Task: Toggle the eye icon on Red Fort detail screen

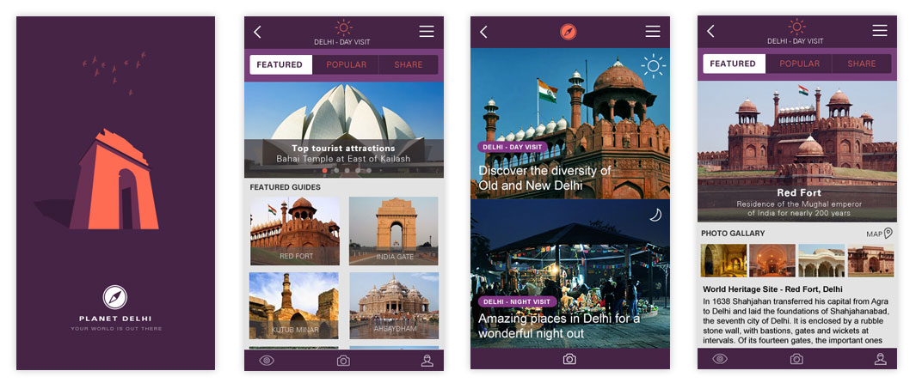Action: [x=720, y=359]
